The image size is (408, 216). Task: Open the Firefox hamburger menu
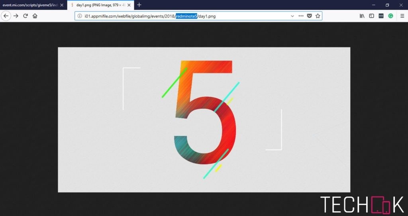pos(402,16)
